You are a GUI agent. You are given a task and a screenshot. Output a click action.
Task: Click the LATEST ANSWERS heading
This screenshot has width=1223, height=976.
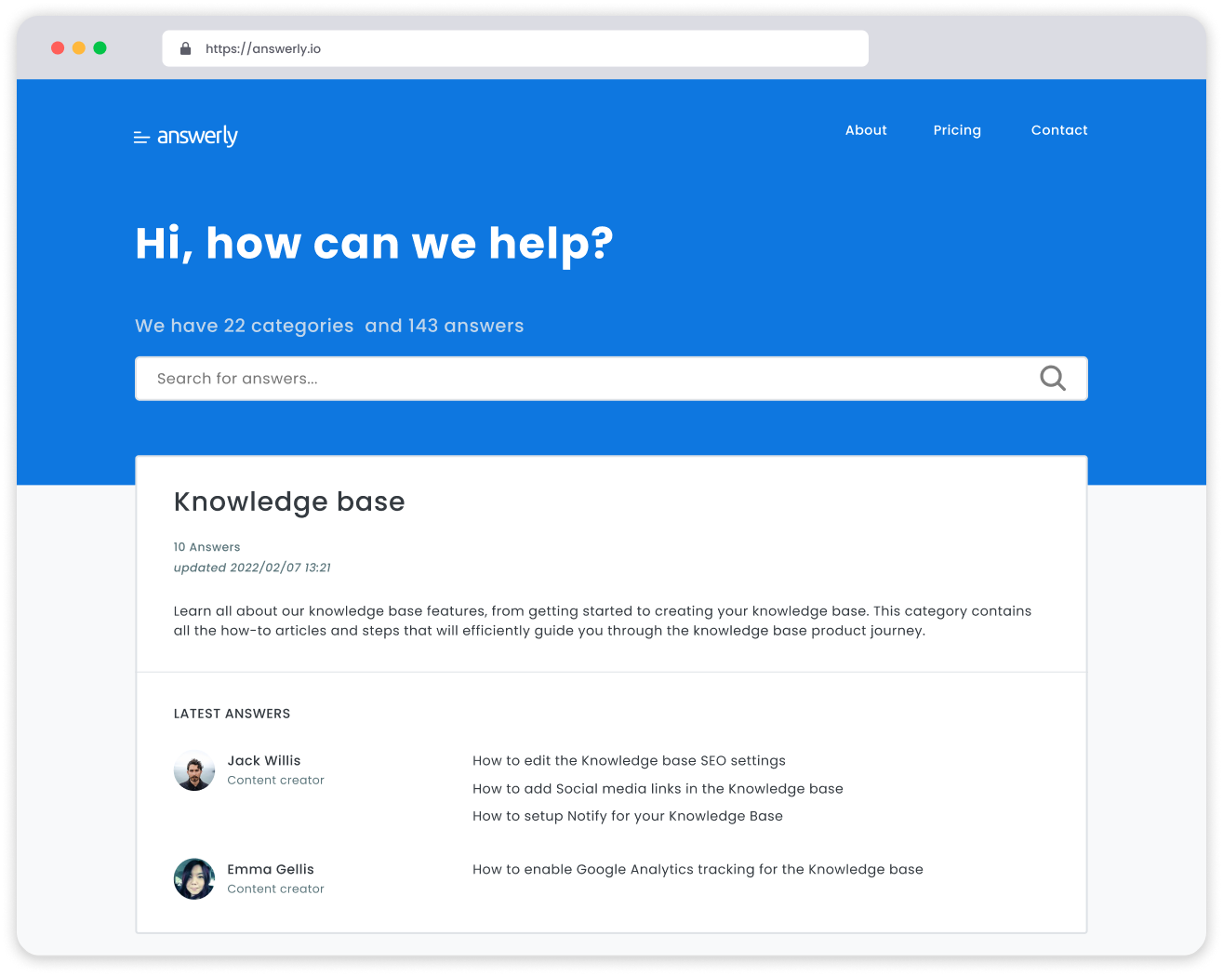pos(232,714)
